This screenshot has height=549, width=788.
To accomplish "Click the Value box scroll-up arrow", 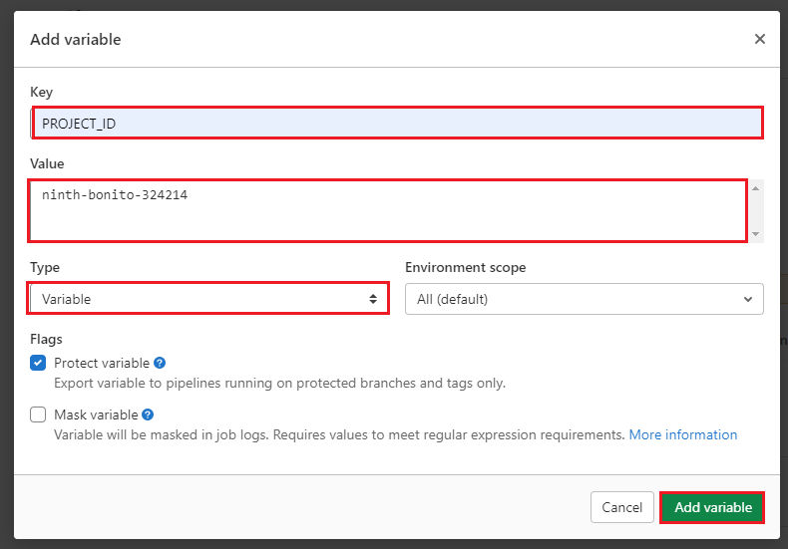I will pyautogui.click(x=756, y=188).
